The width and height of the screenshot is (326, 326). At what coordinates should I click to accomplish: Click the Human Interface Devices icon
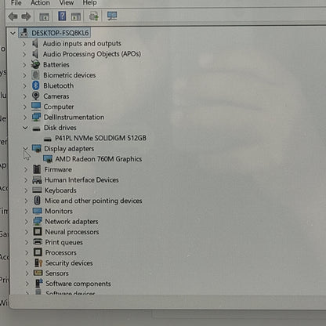37,179
